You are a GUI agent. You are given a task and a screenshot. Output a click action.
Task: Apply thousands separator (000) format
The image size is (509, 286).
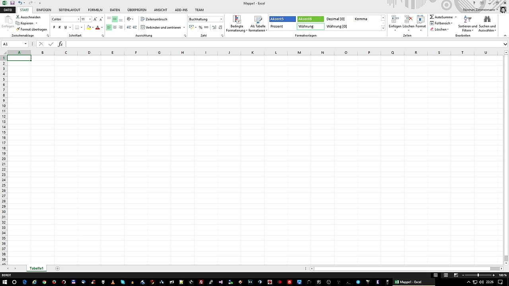pyautogui.click(x=206, y=27)
